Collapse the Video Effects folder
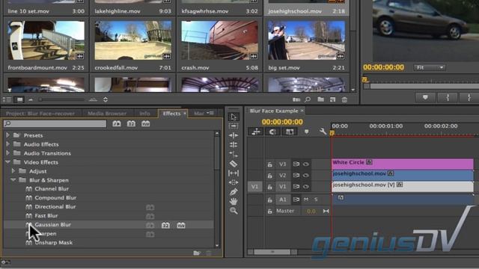This screenshot has width=479, height=269. pyautogui.click(x=8, y=162)
